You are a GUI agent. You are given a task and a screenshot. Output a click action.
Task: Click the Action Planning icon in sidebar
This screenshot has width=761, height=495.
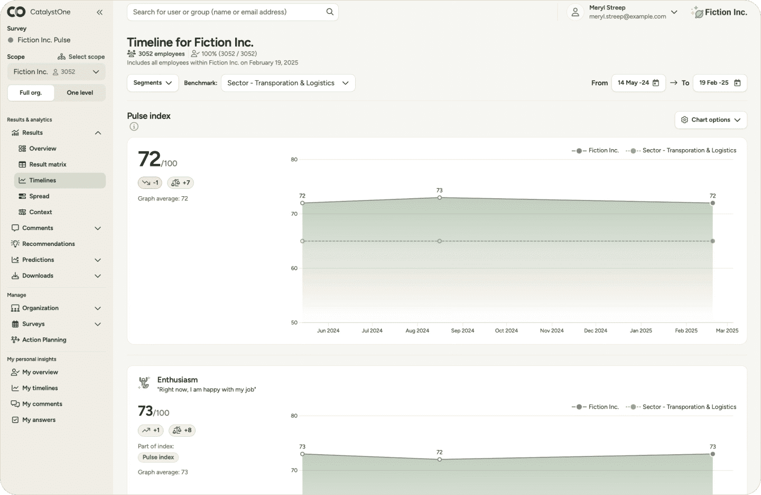15,340
